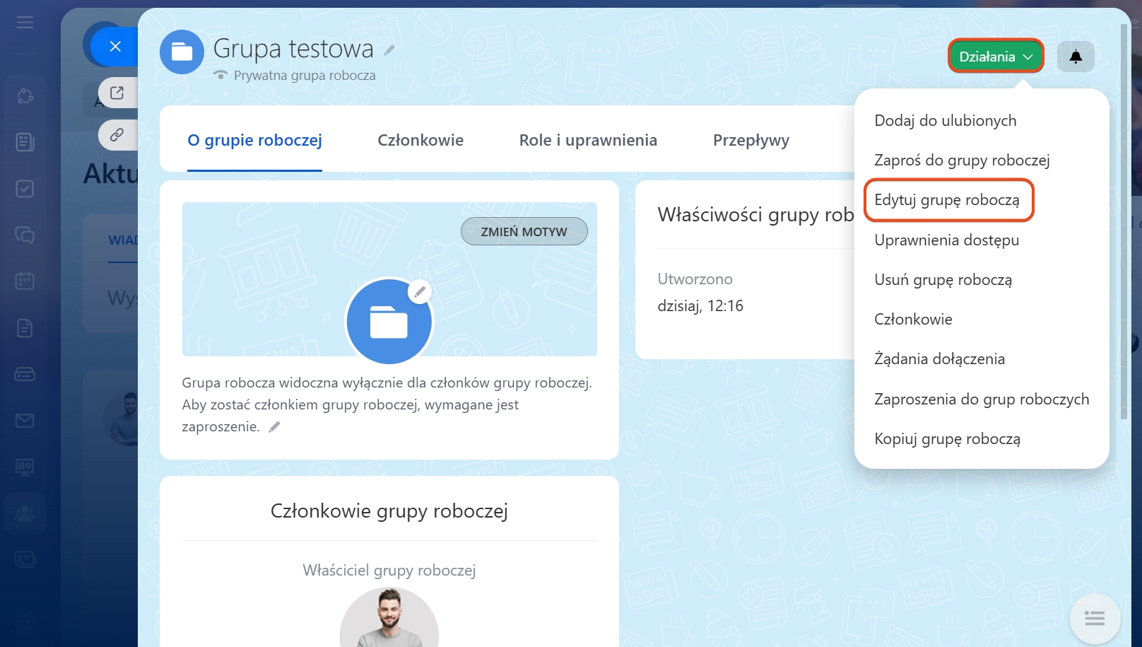Click the pencil icon on the group avatar
Screen dimensions: 1142x647
pyautogui.click(x=420, y=291)
